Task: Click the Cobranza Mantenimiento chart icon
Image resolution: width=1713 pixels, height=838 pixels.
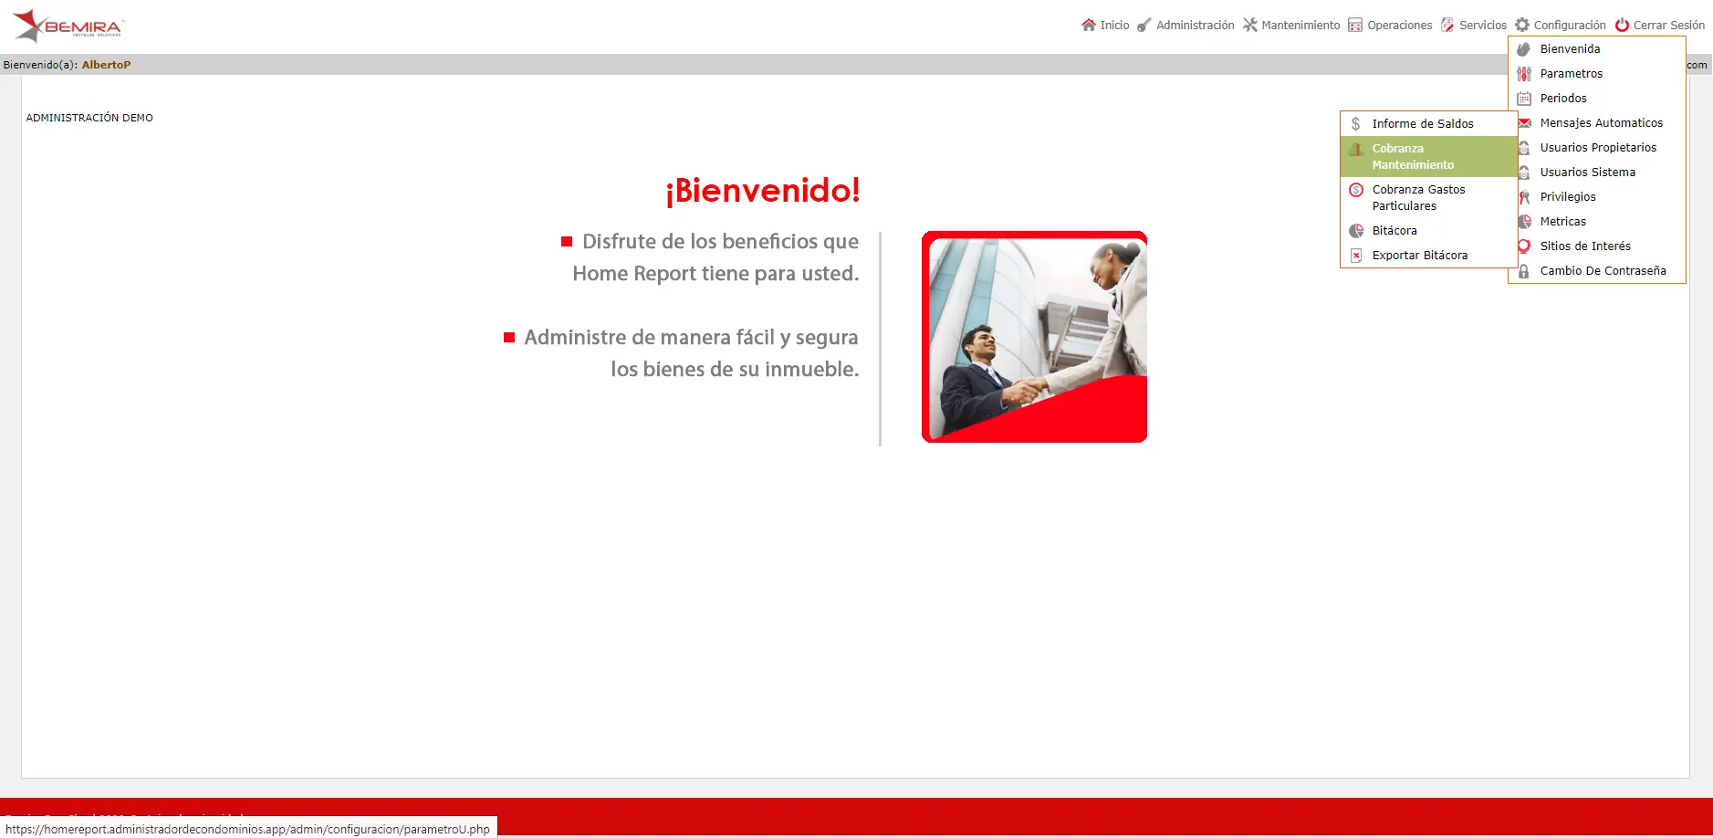Action: (1356, 149)
